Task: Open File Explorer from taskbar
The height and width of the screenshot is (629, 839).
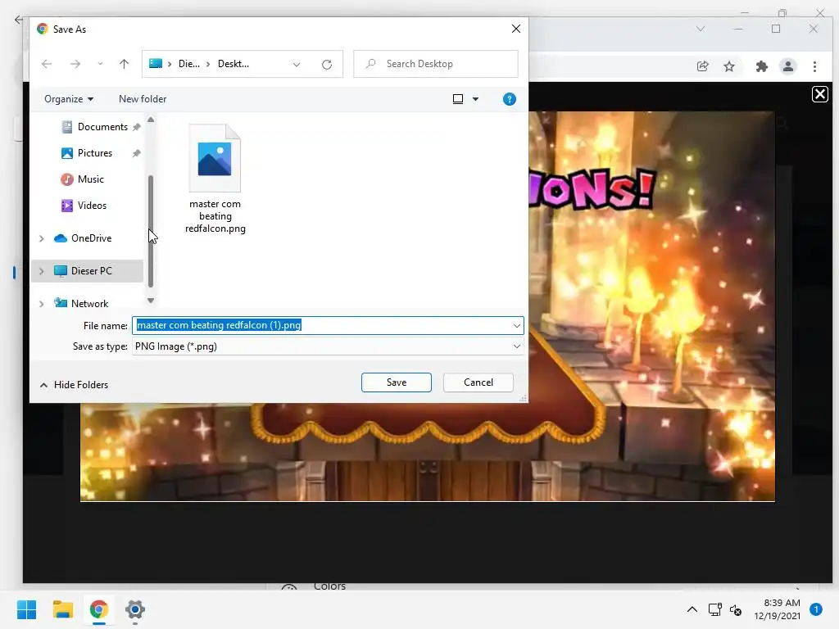Action: pyautogui.click(x=62, y=609)
